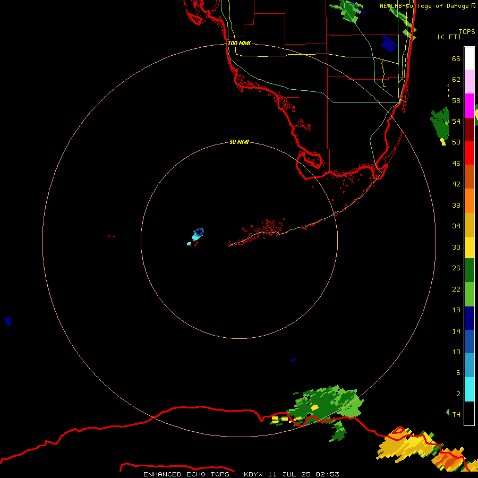Click the dark orange legend swatch
The width and height of the screenshot is (478, 478).
[x=469, y=176]
